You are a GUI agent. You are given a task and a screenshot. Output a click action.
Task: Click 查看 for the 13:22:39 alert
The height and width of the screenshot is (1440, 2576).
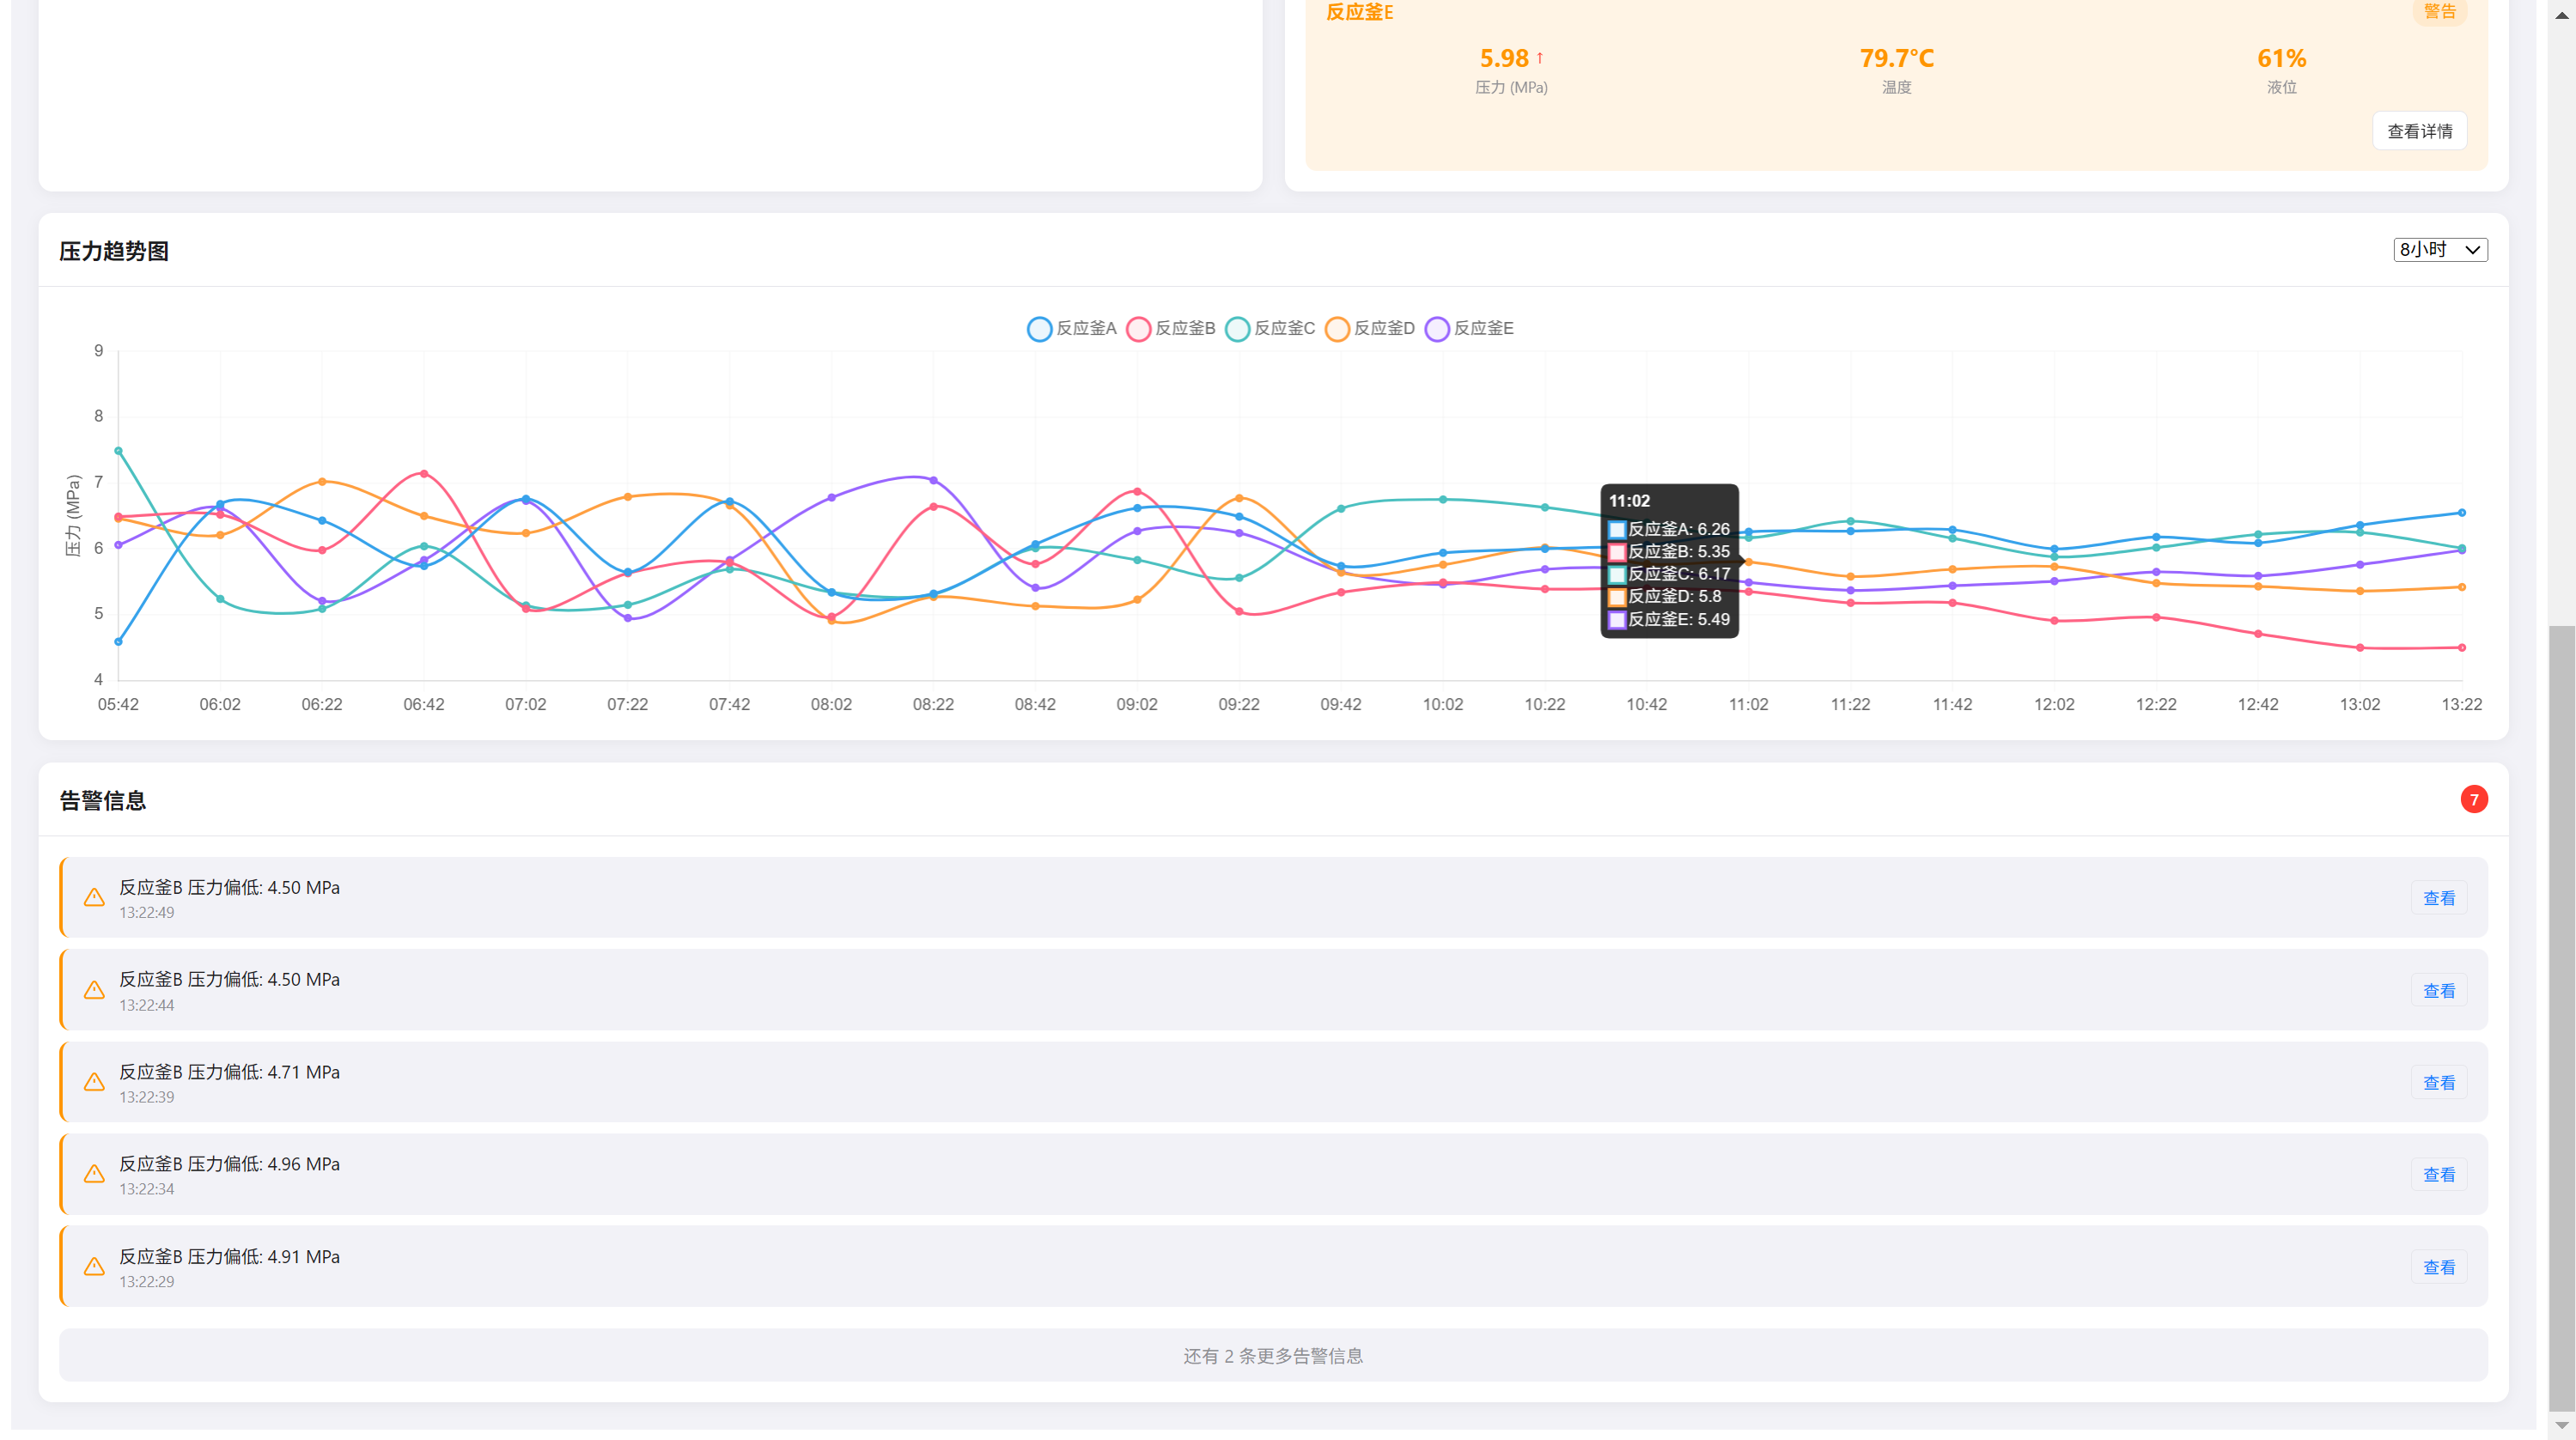(x=2438, y=1083)
